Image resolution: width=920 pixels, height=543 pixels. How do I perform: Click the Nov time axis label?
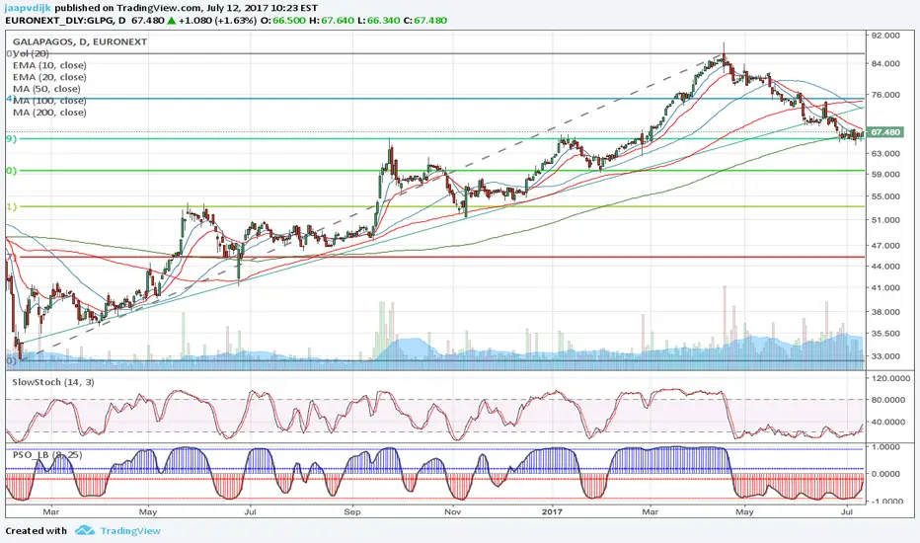click(x=452, y=511)
